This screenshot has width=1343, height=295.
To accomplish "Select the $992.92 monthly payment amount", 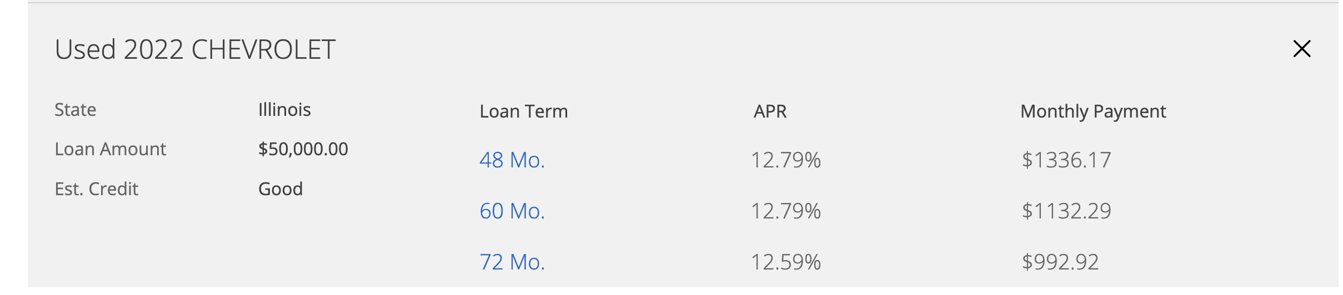I will (1060, 262).
